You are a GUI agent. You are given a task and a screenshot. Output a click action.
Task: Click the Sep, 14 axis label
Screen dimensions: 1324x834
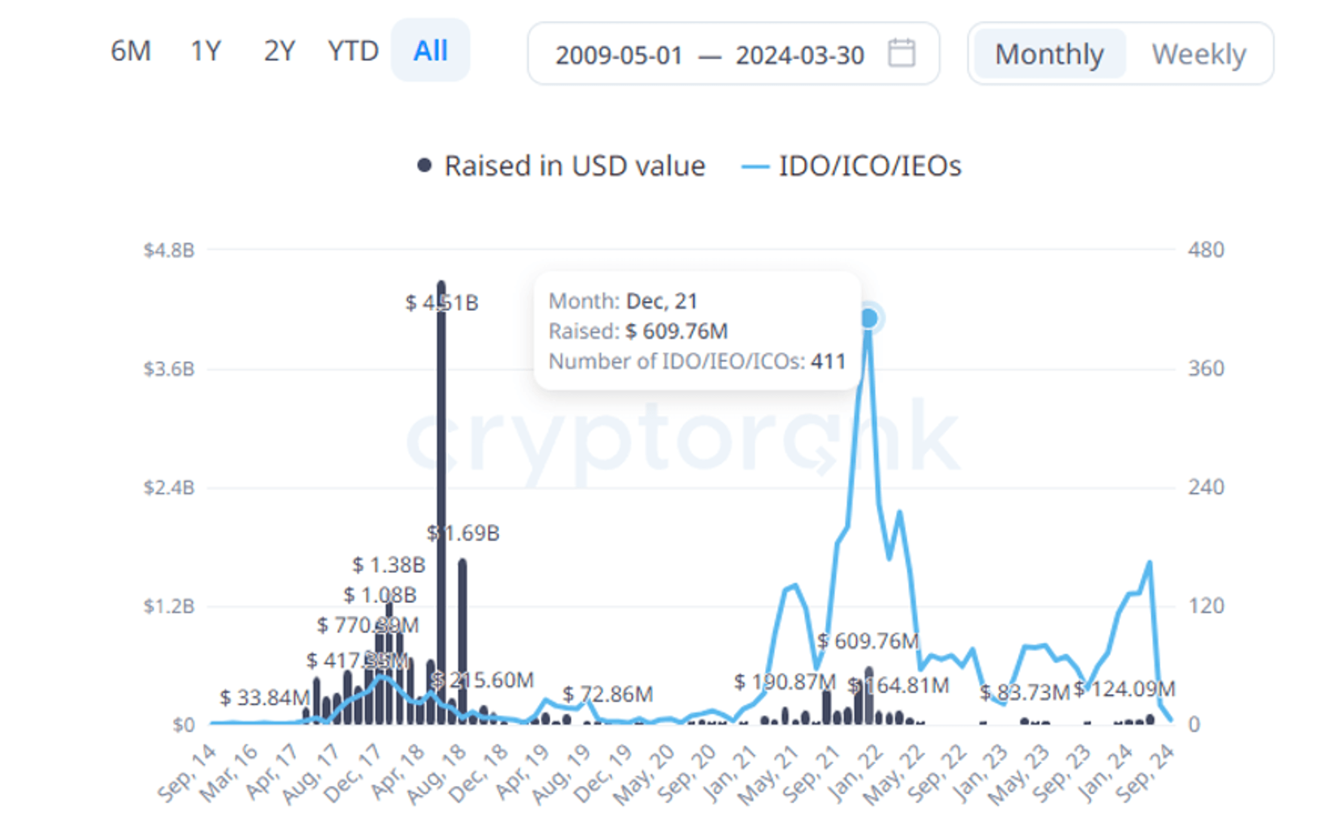tap(187, 772)
